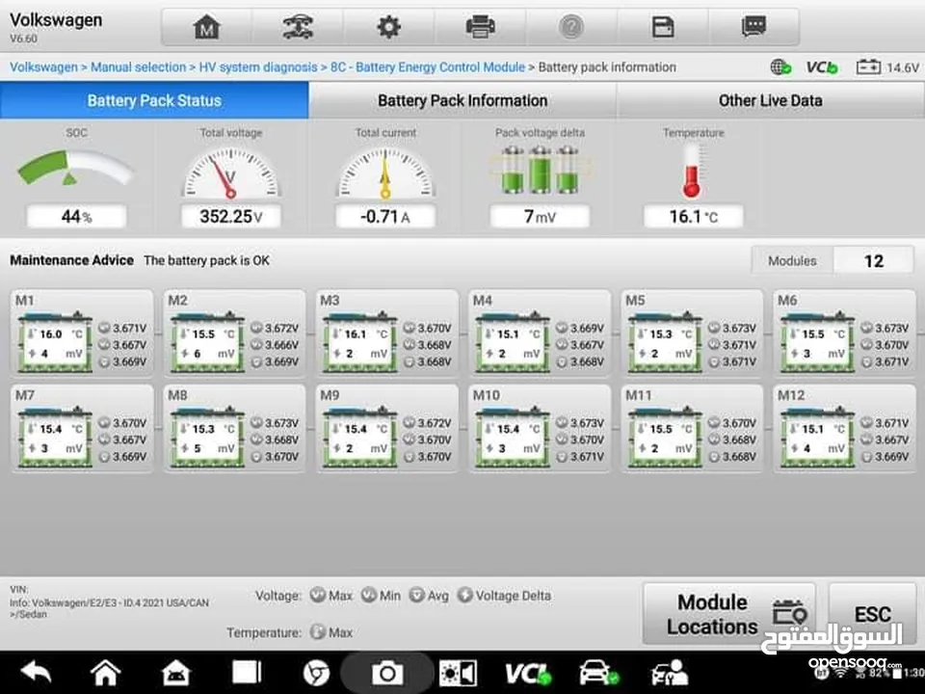Tap the Modules count field showing 12
The width and height of the screenshot is (925, 694).
874,261
